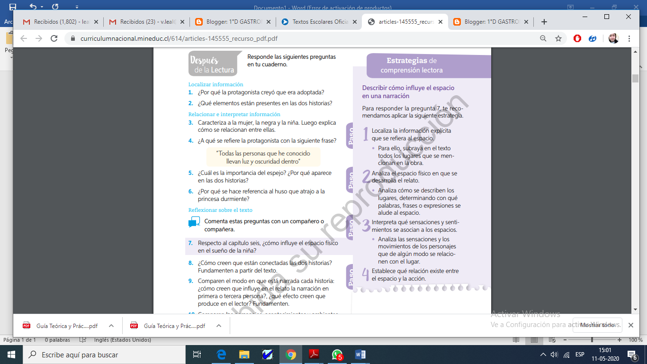The width and height of the screenshot is (647, 364).
Task: Click ESP input language indicator
Action: (x=580, y=355)
